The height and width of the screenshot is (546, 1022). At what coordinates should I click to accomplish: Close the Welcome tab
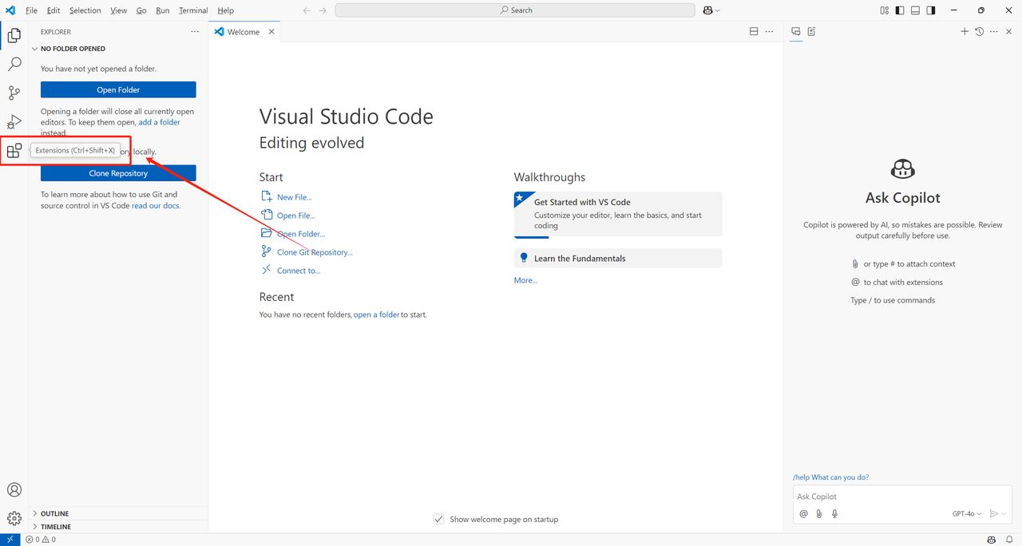tap(271, 32)
